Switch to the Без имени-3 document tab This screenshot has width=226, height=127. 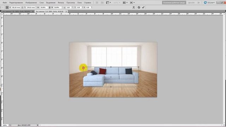click(x=50, y=11)
